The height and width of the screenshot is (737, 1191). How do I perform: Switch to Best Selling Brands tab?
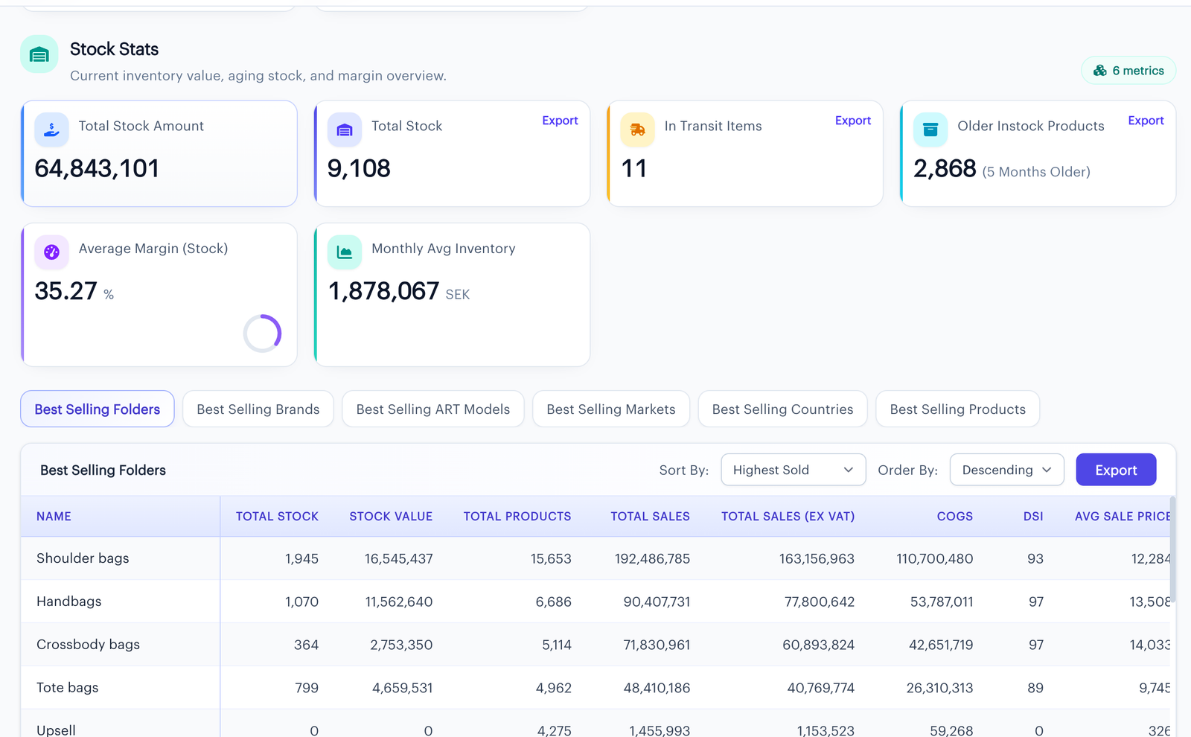coord(258,409)
